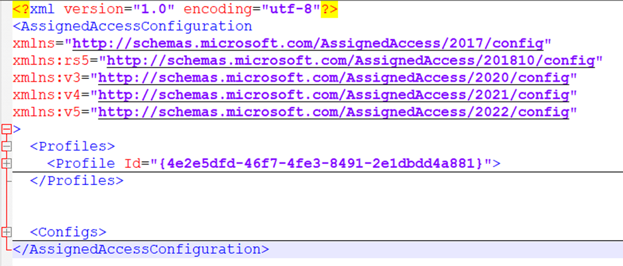The height and width of the screenshot is (266, 623).
Task: Open the AssignedAccess/2017/config schema link
Action: click(308, 44)
